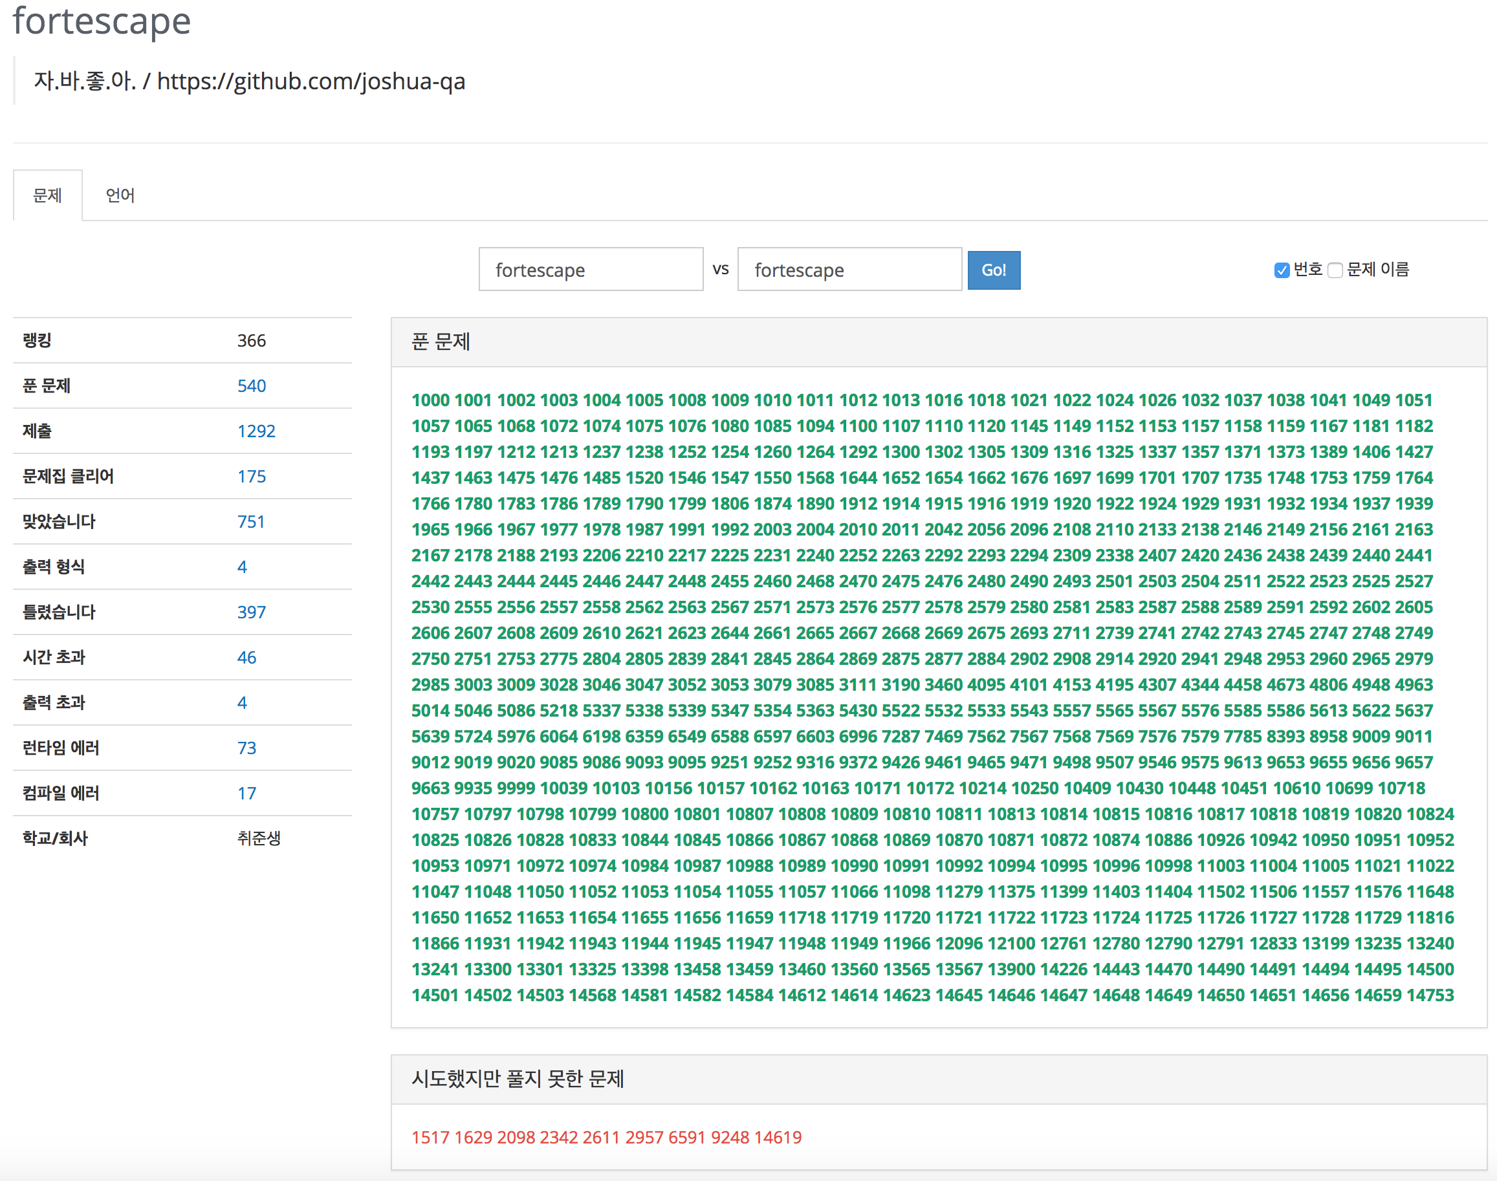Open 문제집 클리어 count 175
Viewport: 1497px width, 1181px height.
(251, 477)
